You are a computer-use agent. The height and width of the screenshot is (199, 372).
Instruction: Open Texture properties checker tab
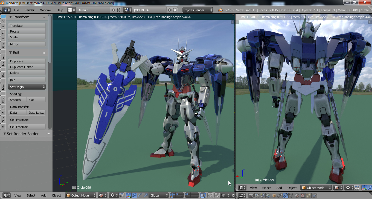(x=303, y=195)
